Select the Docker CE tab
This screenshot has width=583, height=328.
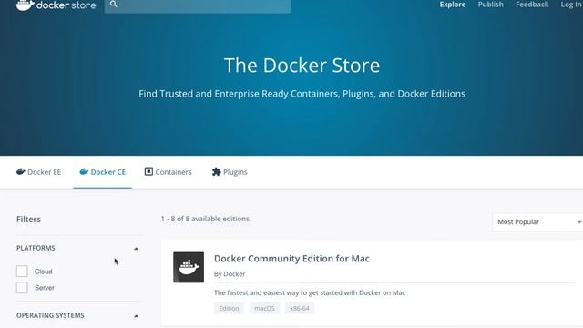[x=103, y=172]
